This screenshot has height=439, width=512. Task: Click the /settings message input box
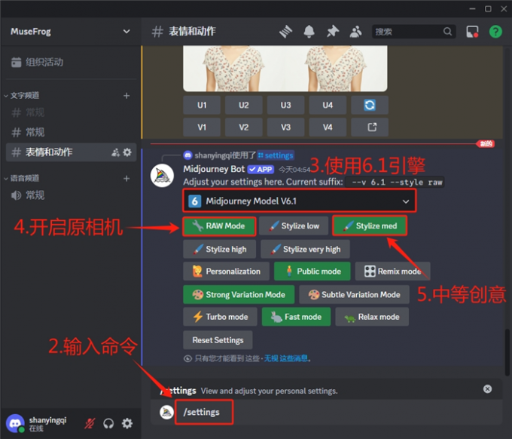click(327, 412)
